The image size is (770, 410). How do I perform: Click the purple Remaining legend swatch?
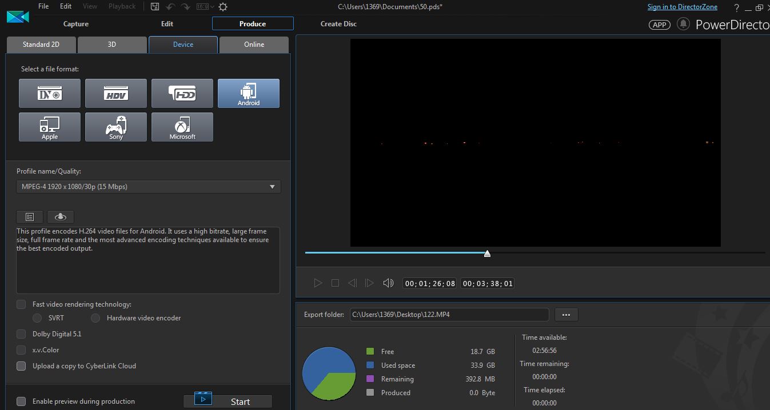tap(370, 379)
